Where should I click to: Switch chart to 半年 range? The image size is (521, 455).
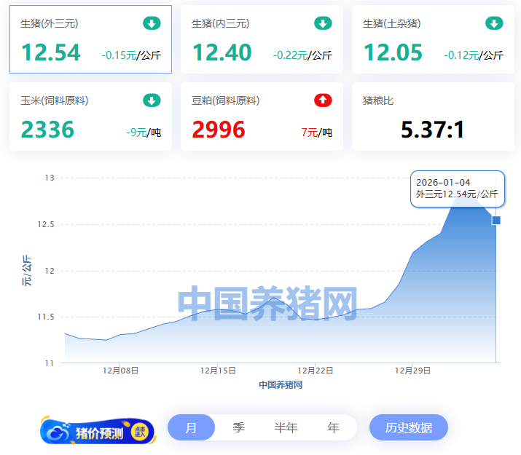[x=286, y=427]
